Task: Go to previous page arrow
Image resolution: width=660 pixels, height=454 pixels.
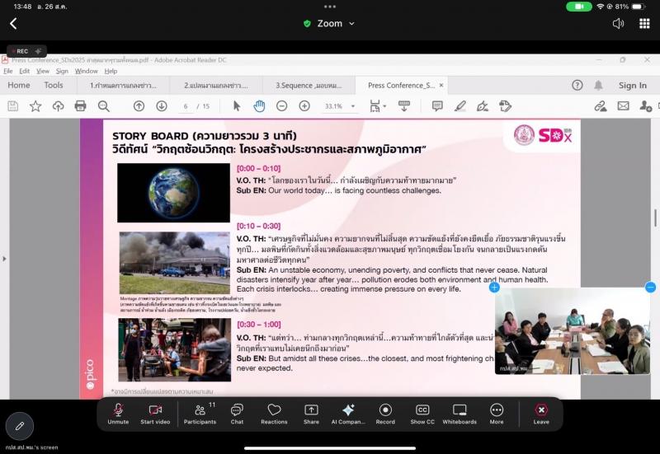Action: coord(139,106)
